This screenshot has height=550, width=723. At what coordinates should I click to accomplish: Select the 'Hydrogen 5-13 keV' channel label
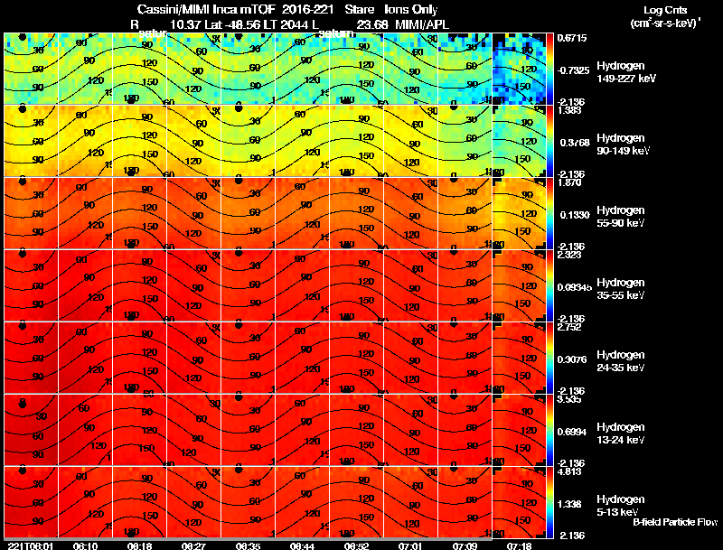tap(621, 506)
